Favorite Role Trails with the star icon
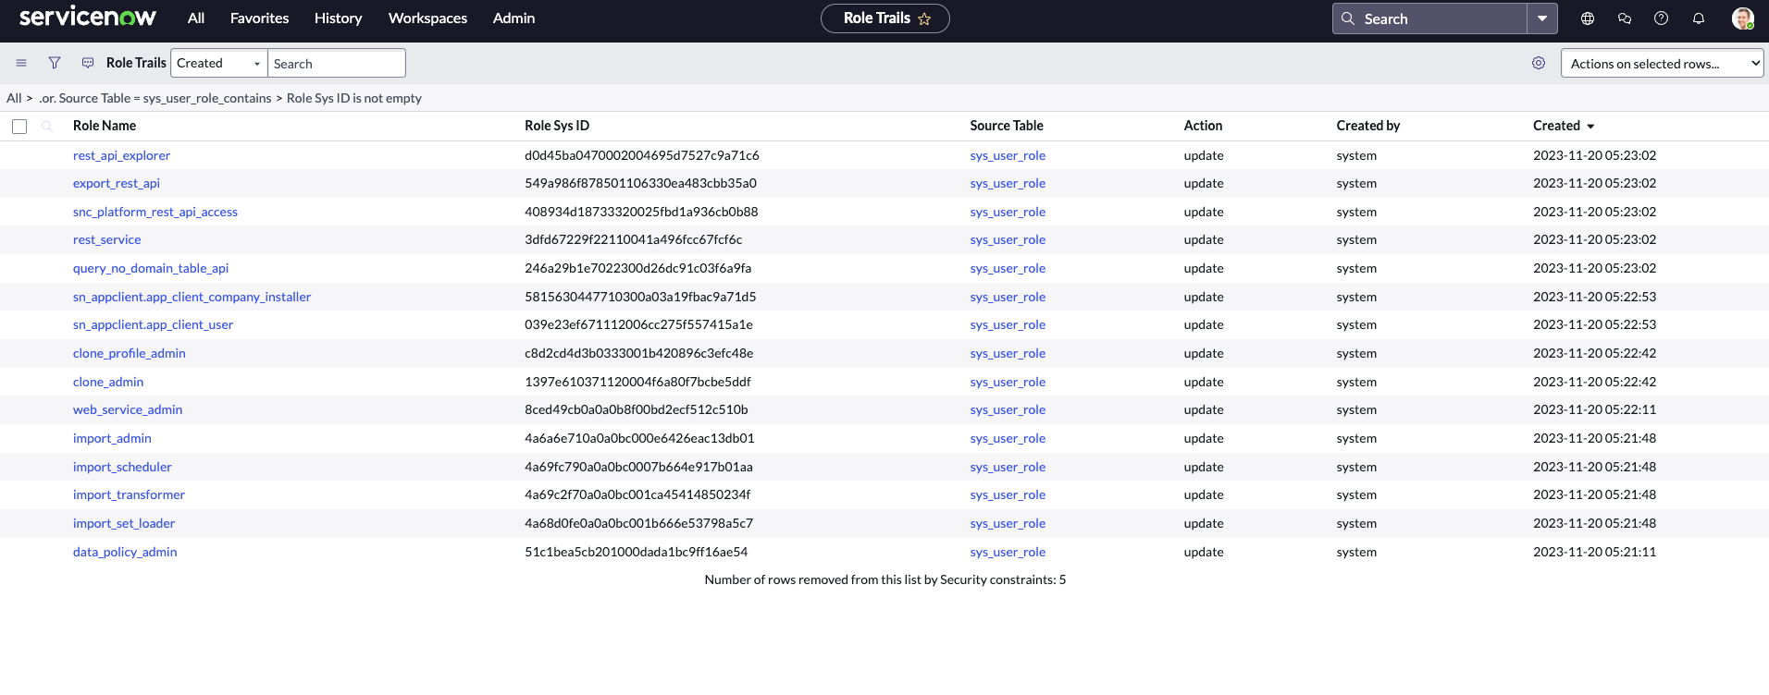1769x695 pixels. tap(924, 18)
